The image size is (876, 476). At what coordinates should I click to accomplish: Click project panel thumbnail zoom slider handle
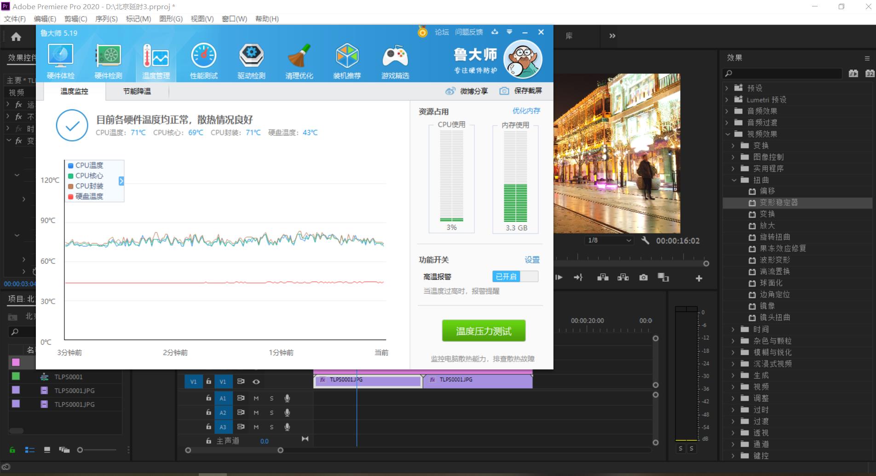[x=80, y=450]
